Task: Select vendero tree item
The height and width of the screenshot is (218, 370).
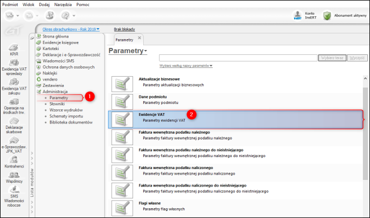Action: click(50, 79)
